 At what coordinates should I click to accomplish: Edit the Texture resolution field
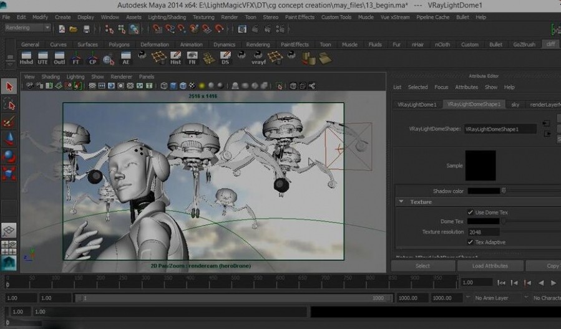click(x=484, y=232)
